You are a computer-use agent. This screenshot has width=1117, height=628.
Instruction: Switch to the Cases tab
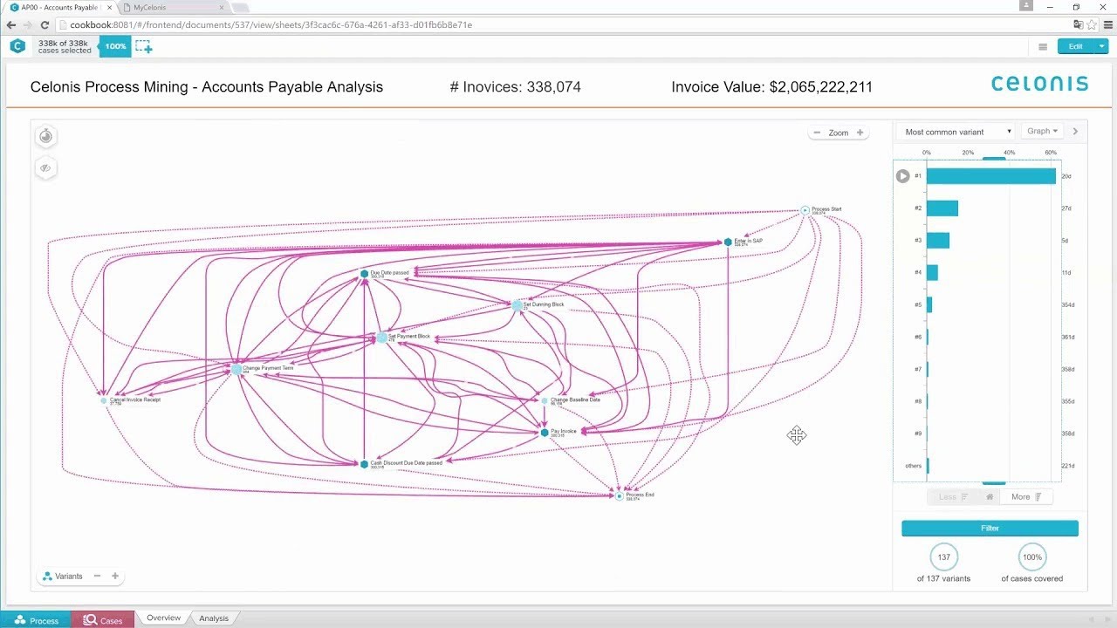[103, 620]
